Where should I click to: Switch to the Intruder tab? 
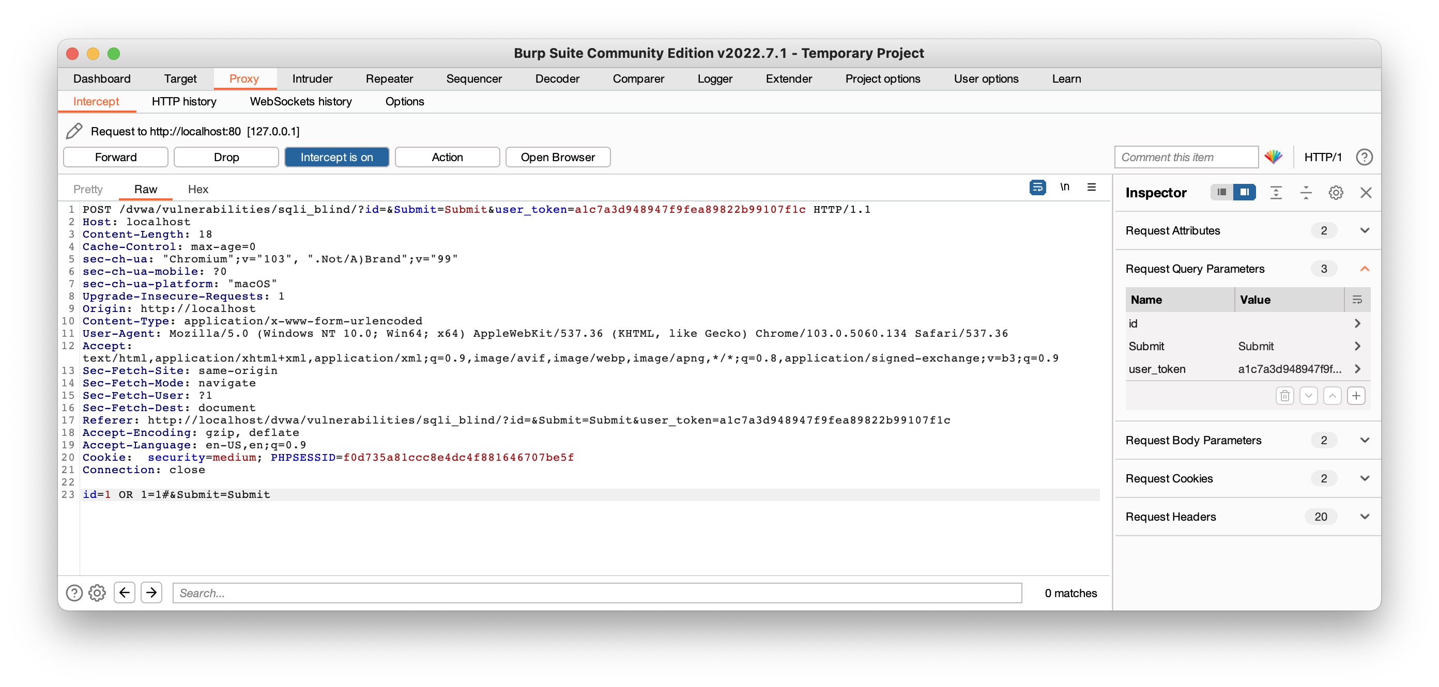[x=312, y=79]
